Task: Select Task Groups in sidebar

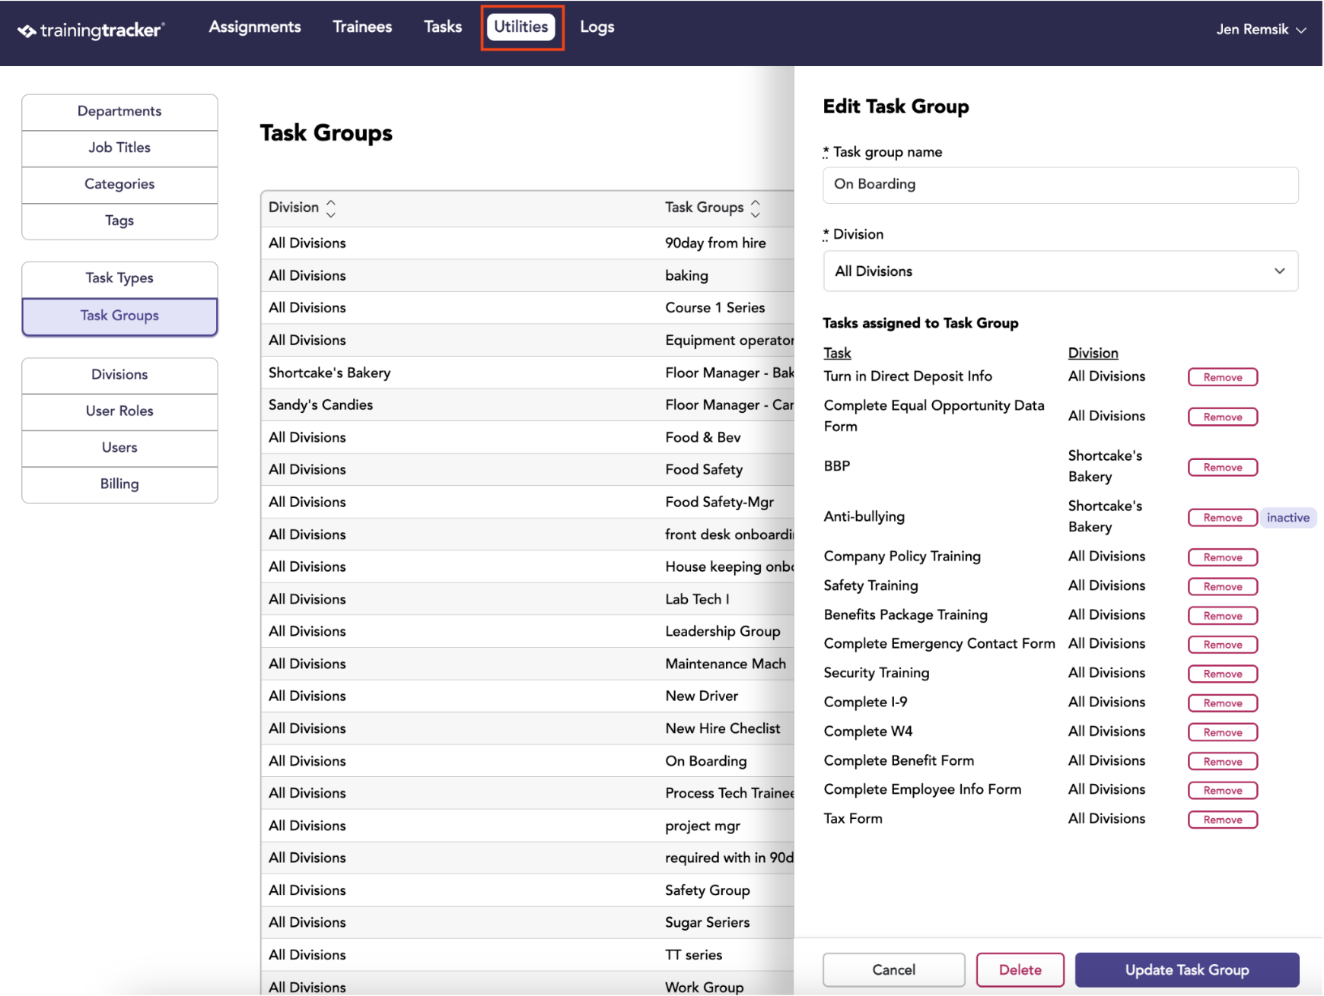Action: [119, 316]
